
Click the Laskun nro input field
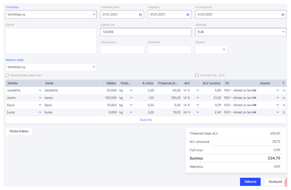click(146, 32)
